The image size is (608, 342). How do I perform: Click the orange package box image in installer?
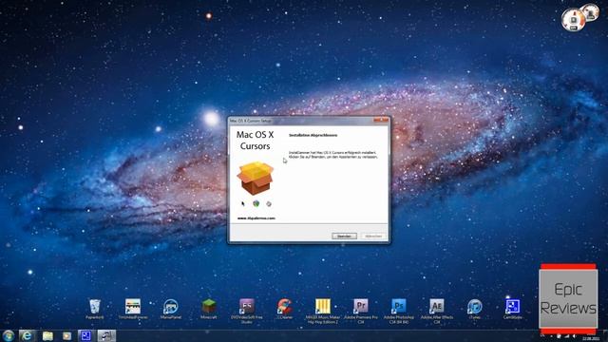[x=256, y=178]
